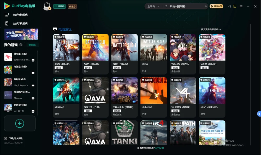
Task: Click 搜索更多电脑游戏 link
Action: click(211, 29)
